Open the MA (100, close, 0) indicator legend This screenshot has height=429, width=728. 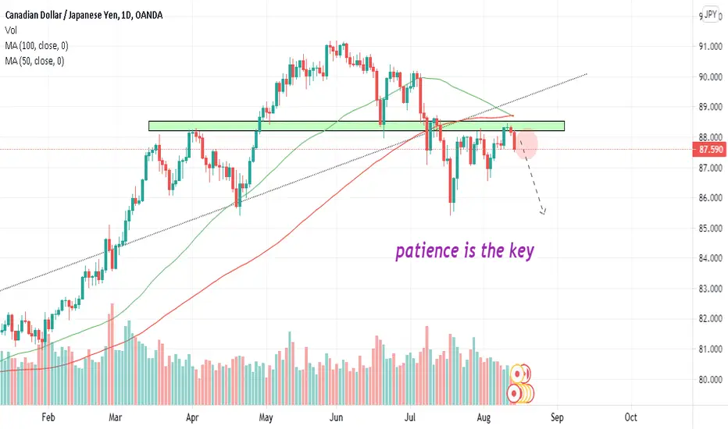37,45
